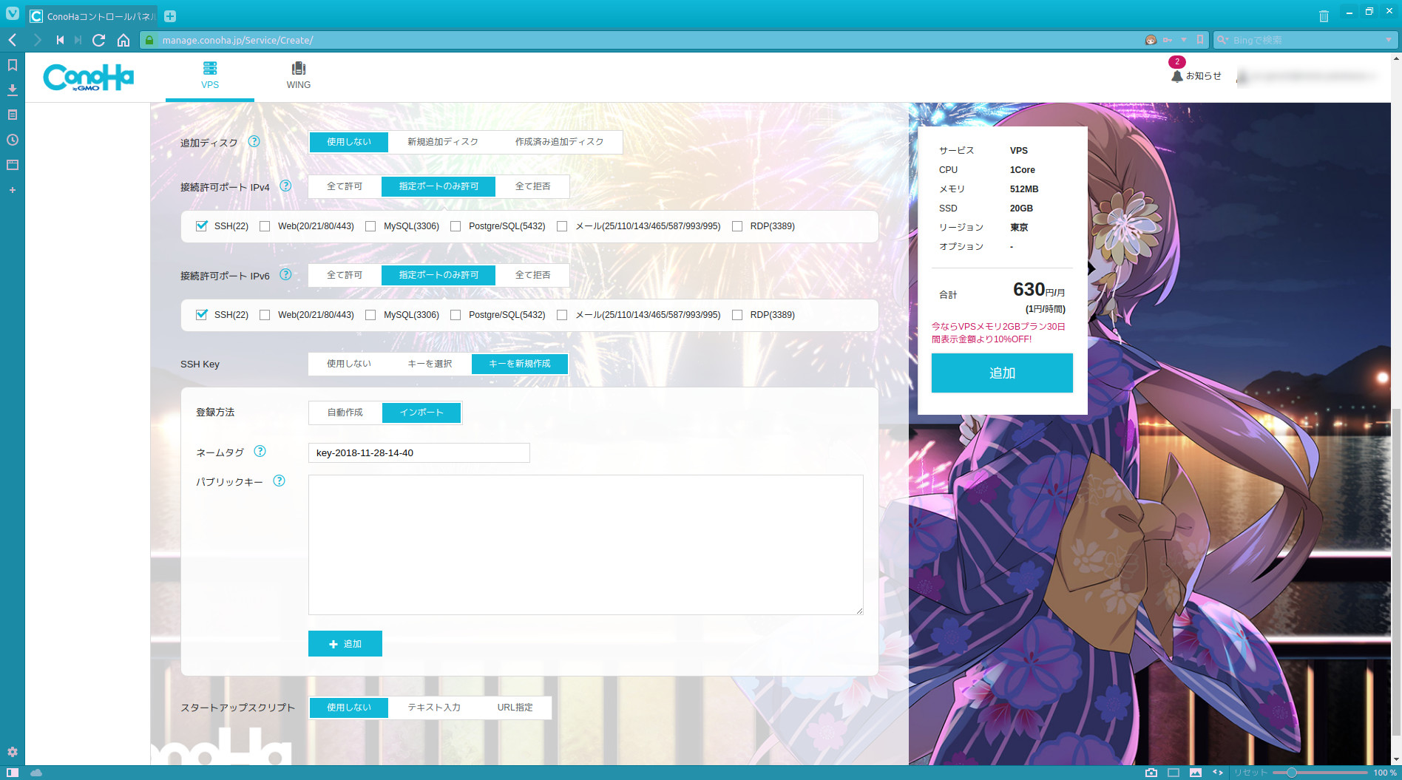Toggle IPv4 SSH(22) checkbox
The image size is (1402, 780).
tap(201, 226)
